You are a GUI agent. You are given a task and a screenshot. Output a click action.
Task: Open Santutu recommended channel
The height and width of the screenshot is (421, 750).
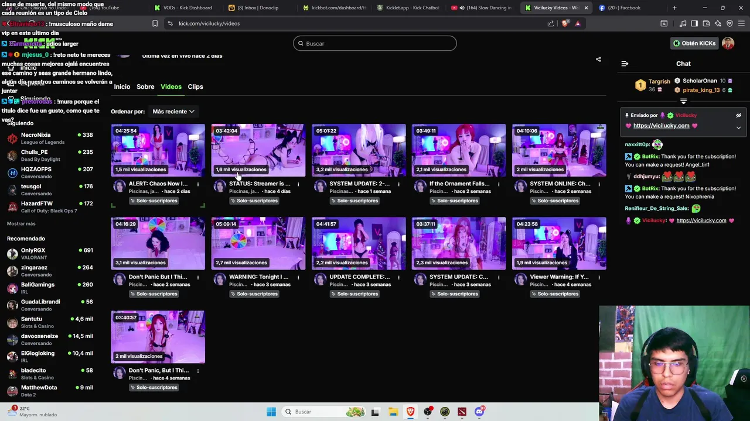pos(50,323)
